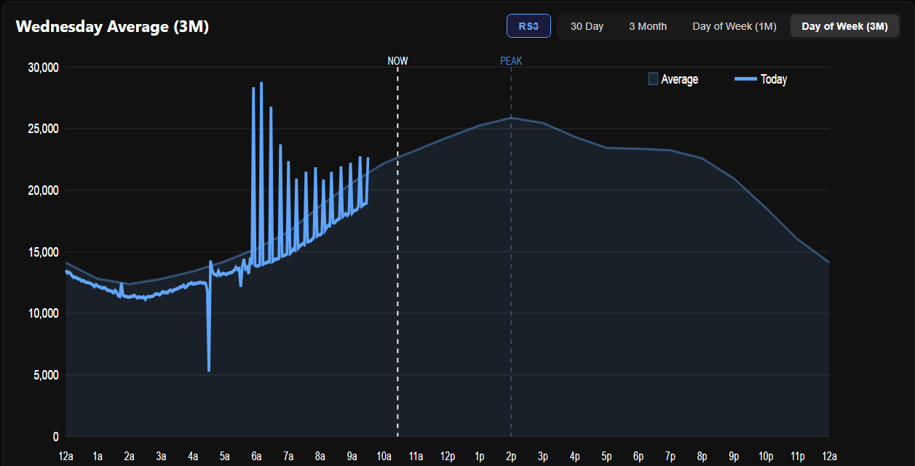Image resolution: width=915 pixels, height=466 pixels.
Task: Click the 11p x-axis label
Action: 797,457
